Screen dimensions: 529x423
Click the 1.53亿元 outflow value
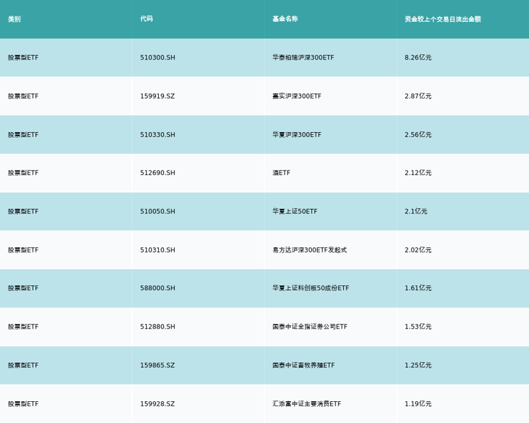(418, 327)
